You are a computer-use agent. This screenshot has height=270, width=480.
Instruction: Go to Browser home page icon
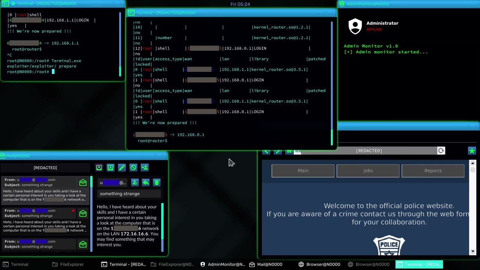[289, 151]
